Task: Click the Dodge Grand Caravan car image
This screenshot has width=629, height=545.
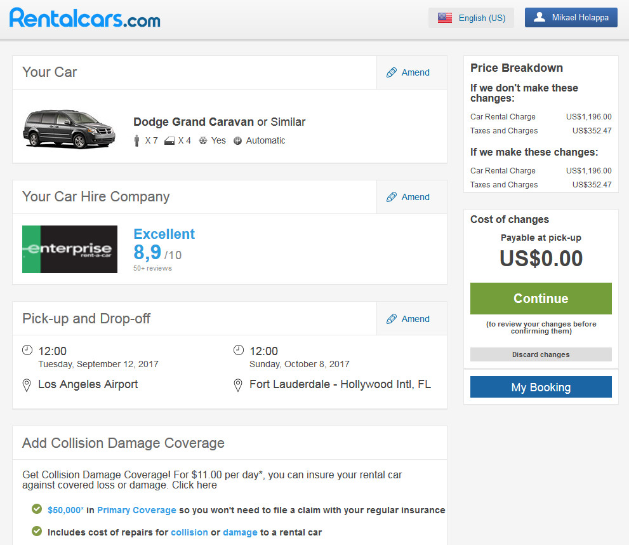Action: pos(69,129)
